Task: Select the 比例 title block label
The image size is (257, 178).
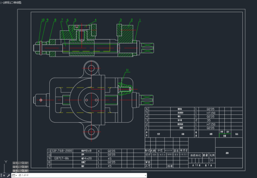Action: point(212,155)
